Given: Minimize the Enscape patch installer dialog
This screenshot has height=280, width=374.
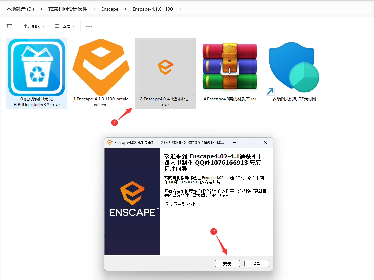Looking at the screenshot, I should 234,143.
